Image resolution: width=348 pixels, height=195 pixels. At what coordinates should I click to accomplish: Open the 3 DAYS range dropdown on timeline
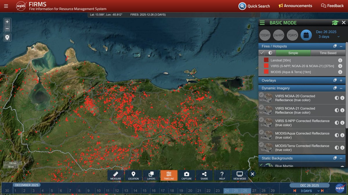point(310,191)
